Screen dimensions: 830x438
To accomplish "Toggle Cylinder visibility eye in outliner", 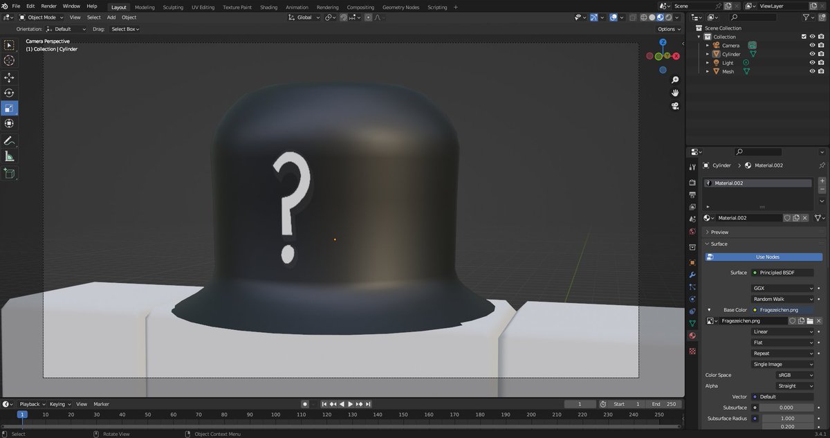I will point(812,54).
